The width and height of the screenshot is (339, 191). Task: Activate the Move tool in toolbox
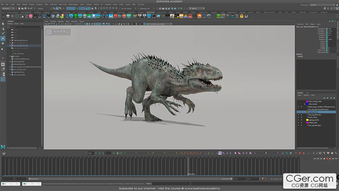(3, 39)
